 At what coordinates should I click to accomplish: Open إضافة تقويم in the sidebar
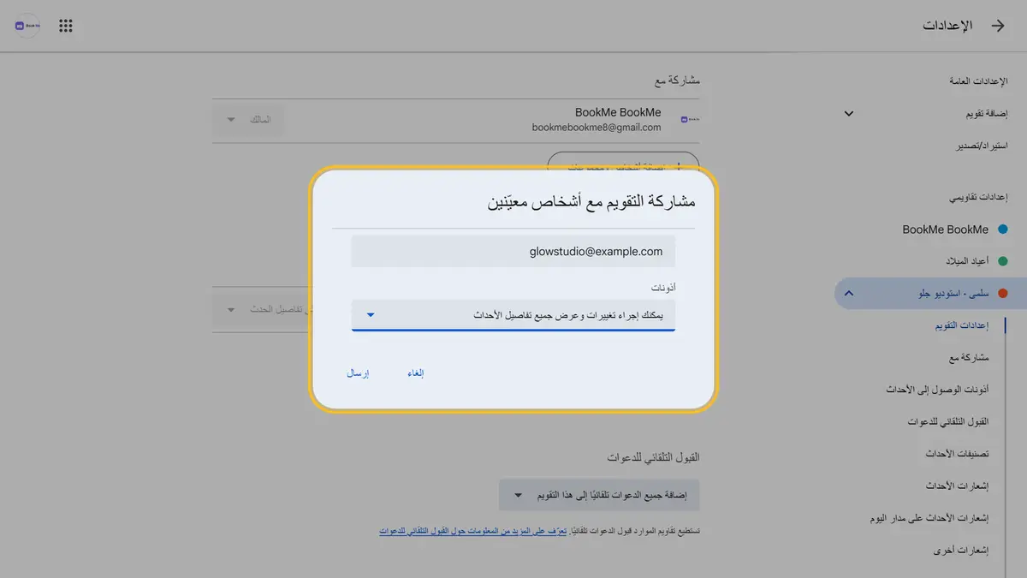pos(987,113)
